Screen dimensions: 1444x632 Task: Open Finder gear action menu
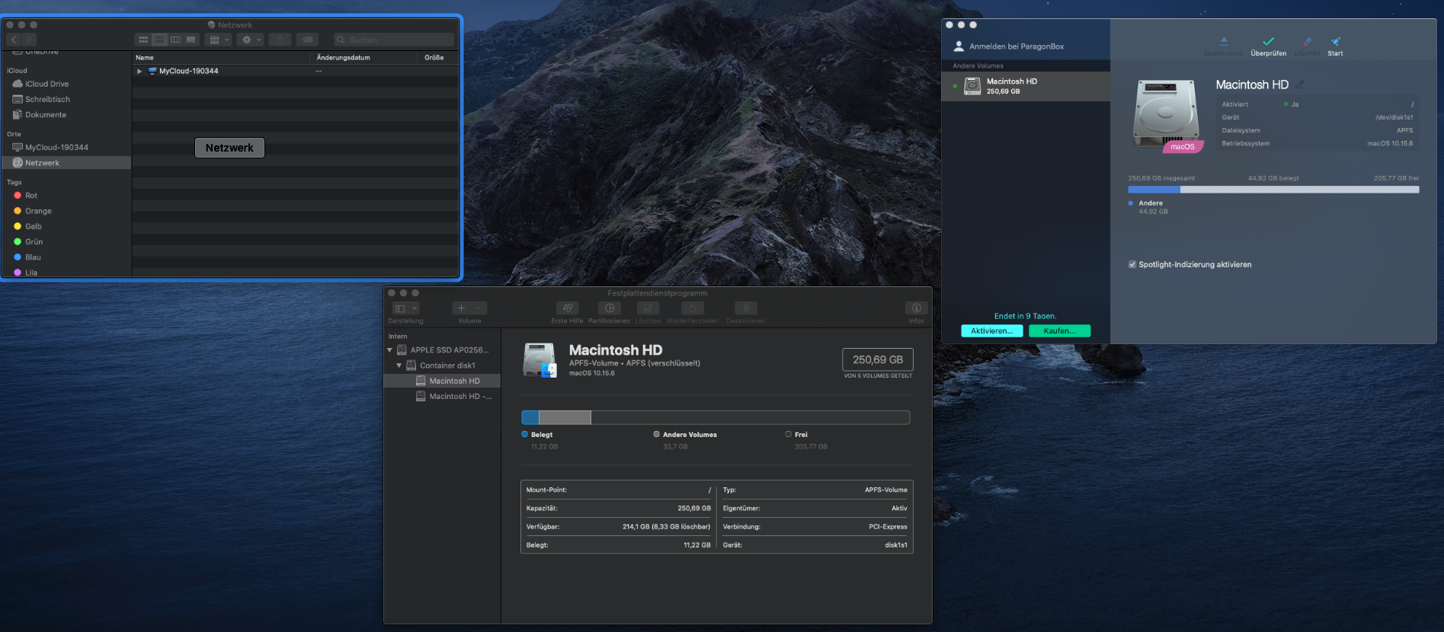click(250, 40)
